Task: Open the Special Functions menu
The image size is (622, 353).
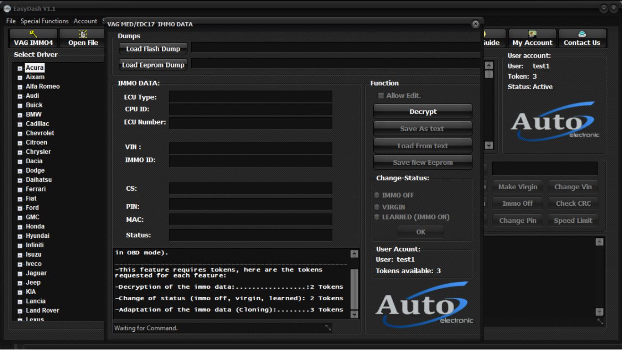Action: [x=44, y=21]
